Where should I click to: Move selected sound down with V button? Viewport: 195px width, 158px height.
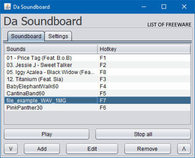click(11, 148)
